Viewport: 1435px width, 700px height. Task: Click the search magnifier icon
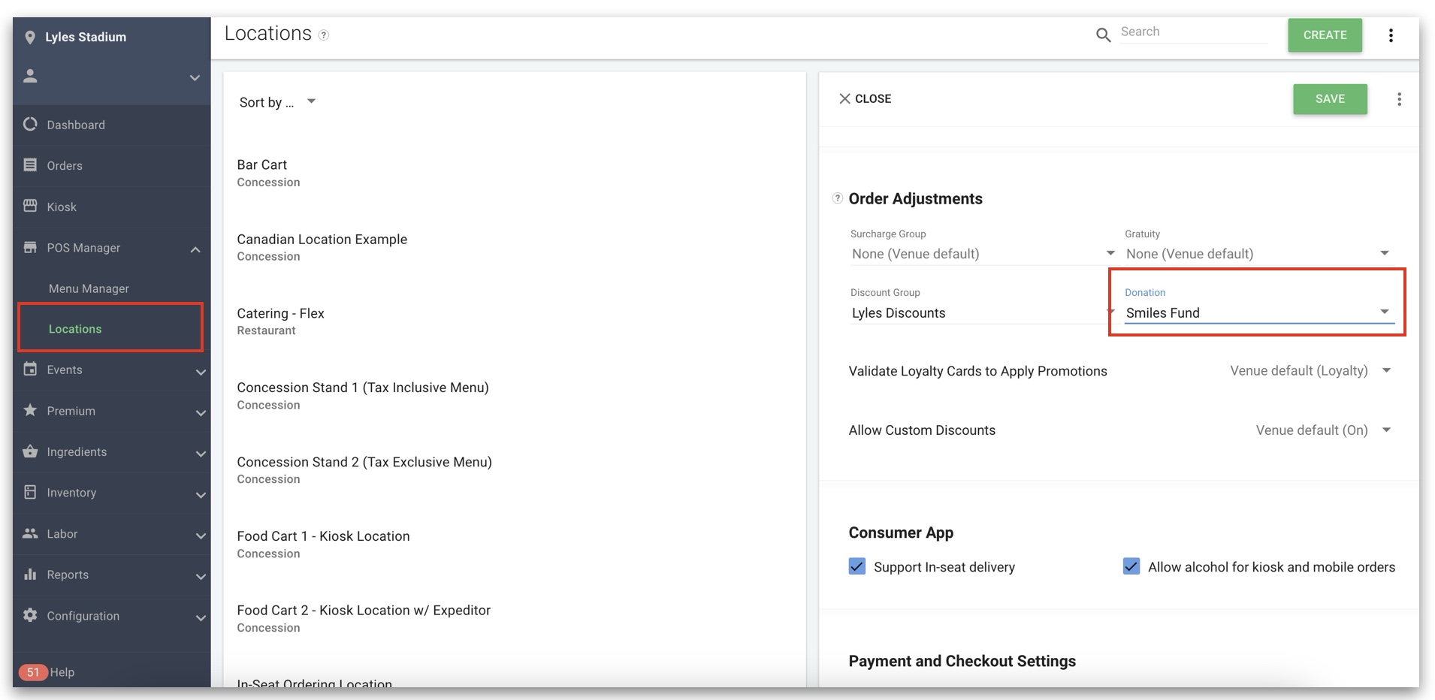[x=1103, y=35]
